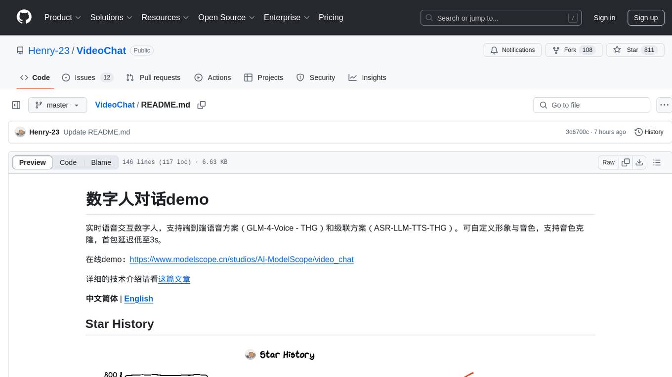Open the Actions tab
This screenshot has width=672, height=377.
point(212,77)
